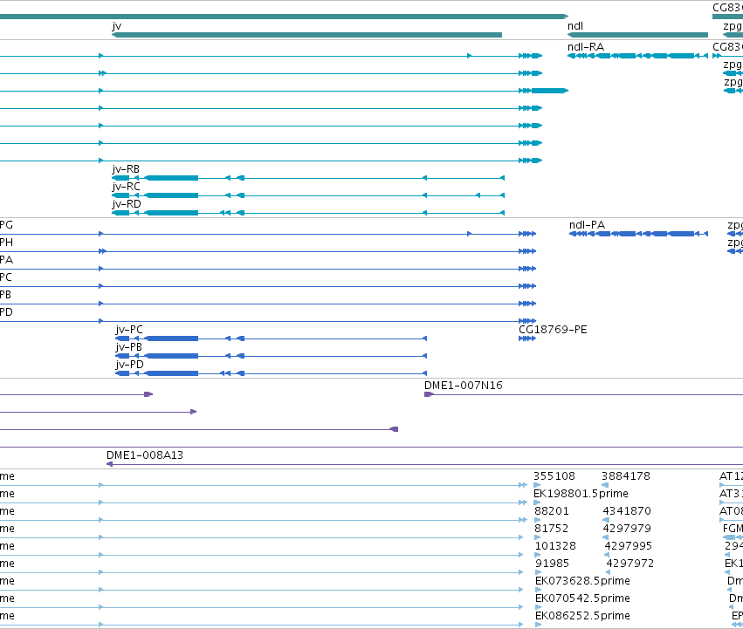Click the 'jv' gene label
The width and height of the screenshot is (743, 629).
117,26
